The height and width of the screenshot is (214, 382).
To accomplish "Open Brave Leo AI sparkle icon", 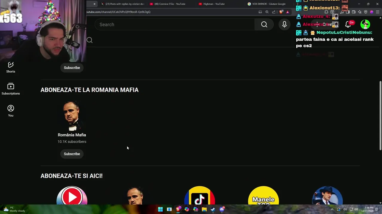I will point(360,12).
